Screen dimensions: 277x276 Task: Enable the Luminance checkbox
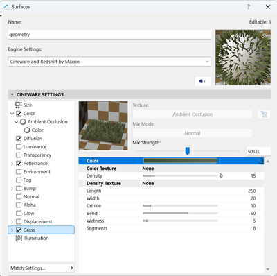click(x=19, y=147)
